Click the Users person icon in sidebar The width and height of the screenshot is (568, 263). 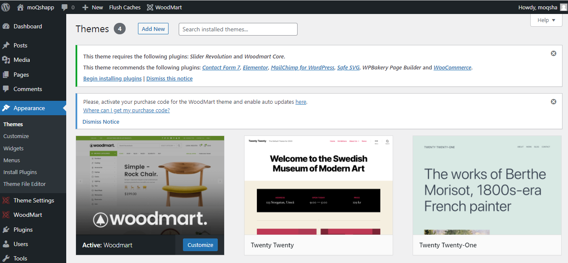[x=6, y=244]
